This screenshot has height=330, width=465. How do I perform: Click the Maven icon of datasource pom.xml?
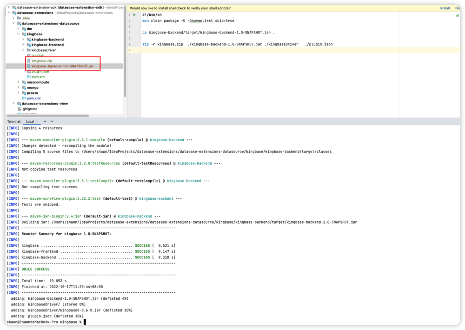[x=24, y=98]
